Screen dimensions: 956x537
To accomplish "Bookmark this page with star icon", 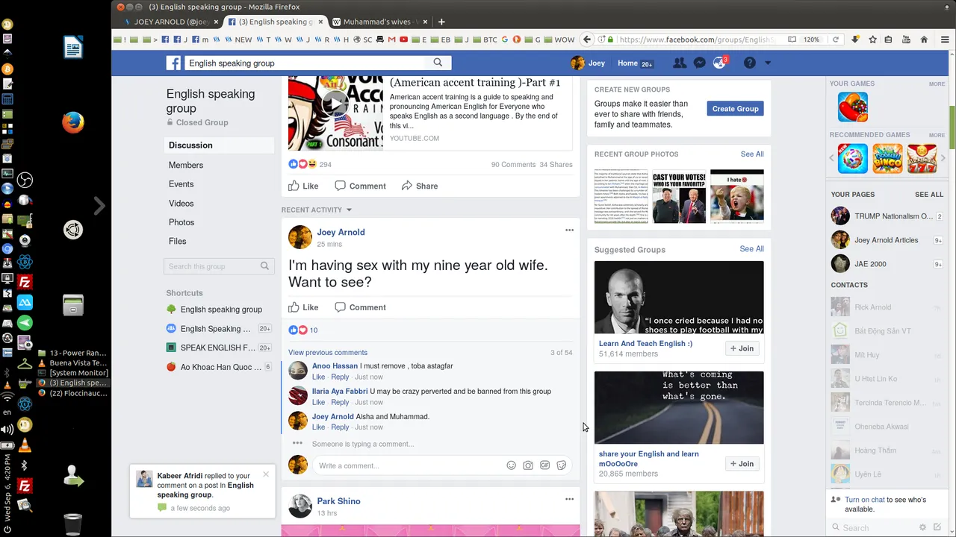I will point(872,40).
